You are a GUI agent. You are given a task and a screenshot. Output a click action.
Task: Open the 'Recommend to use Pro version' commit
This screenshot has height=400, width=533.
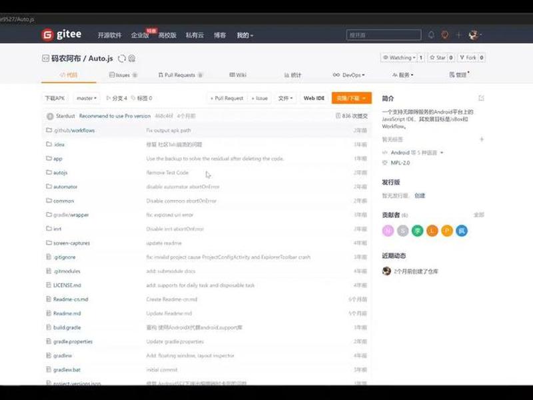pos(115,116)
